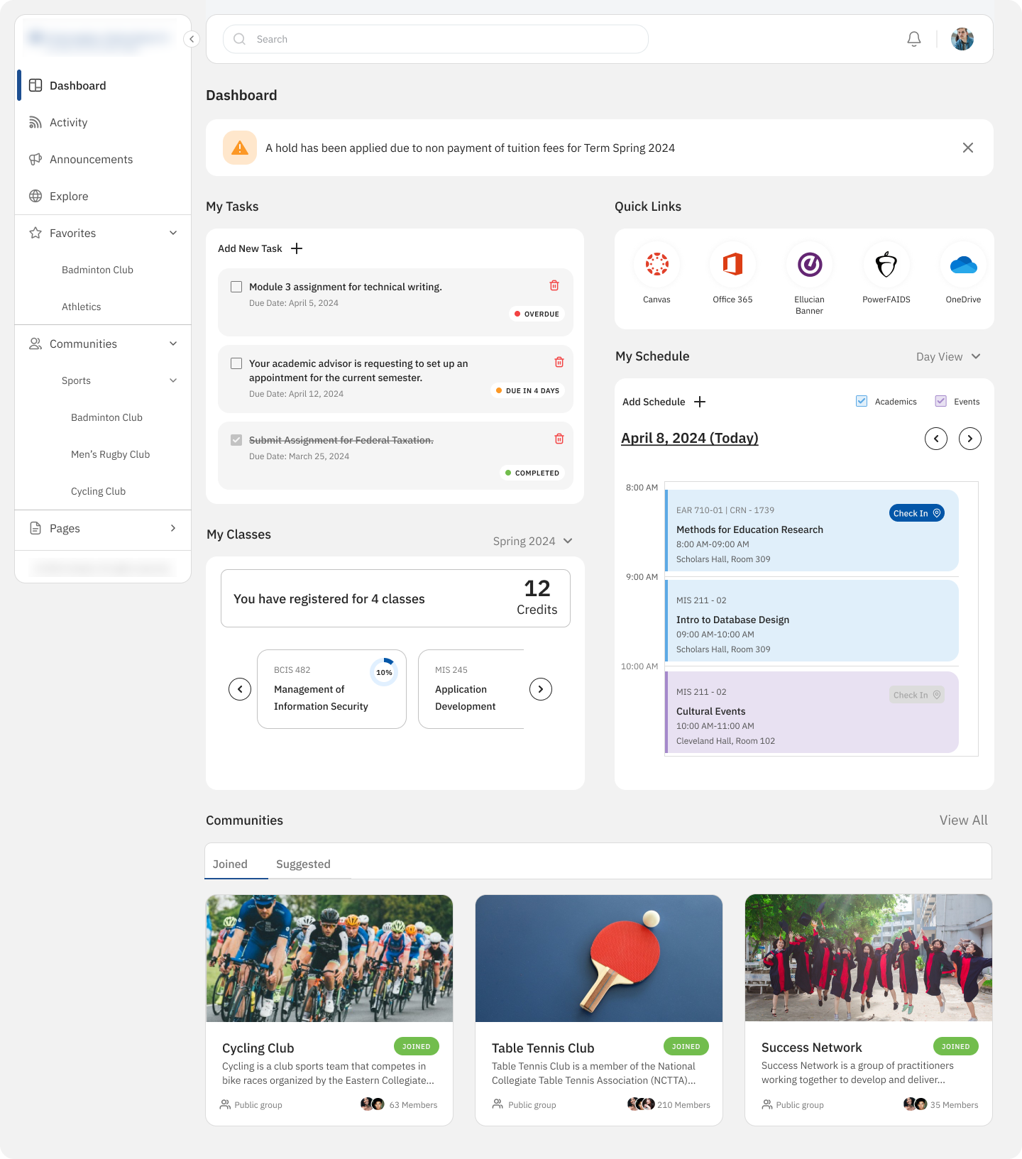Collapse the Communities section in sidebar

[173, 344]
